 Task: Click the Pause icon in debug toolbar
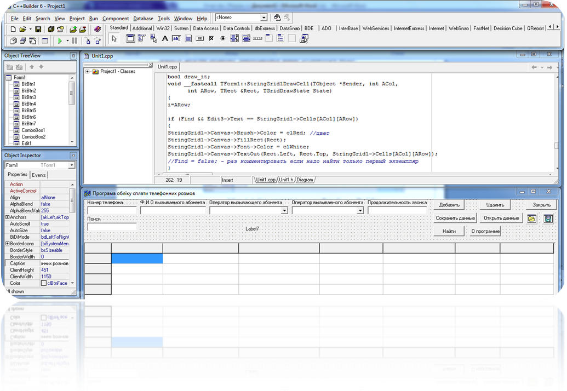[x=75, y=41]
